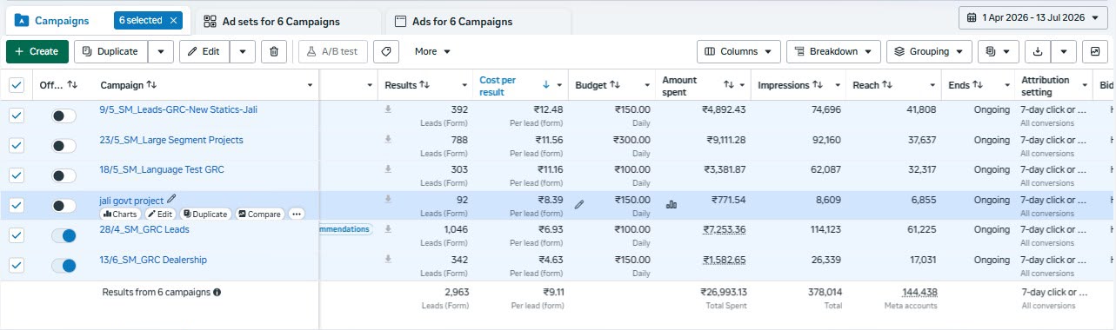Click info icon beside Results from 6 campaigns
The image size is (1116, 330).
(x=217, y=292)
